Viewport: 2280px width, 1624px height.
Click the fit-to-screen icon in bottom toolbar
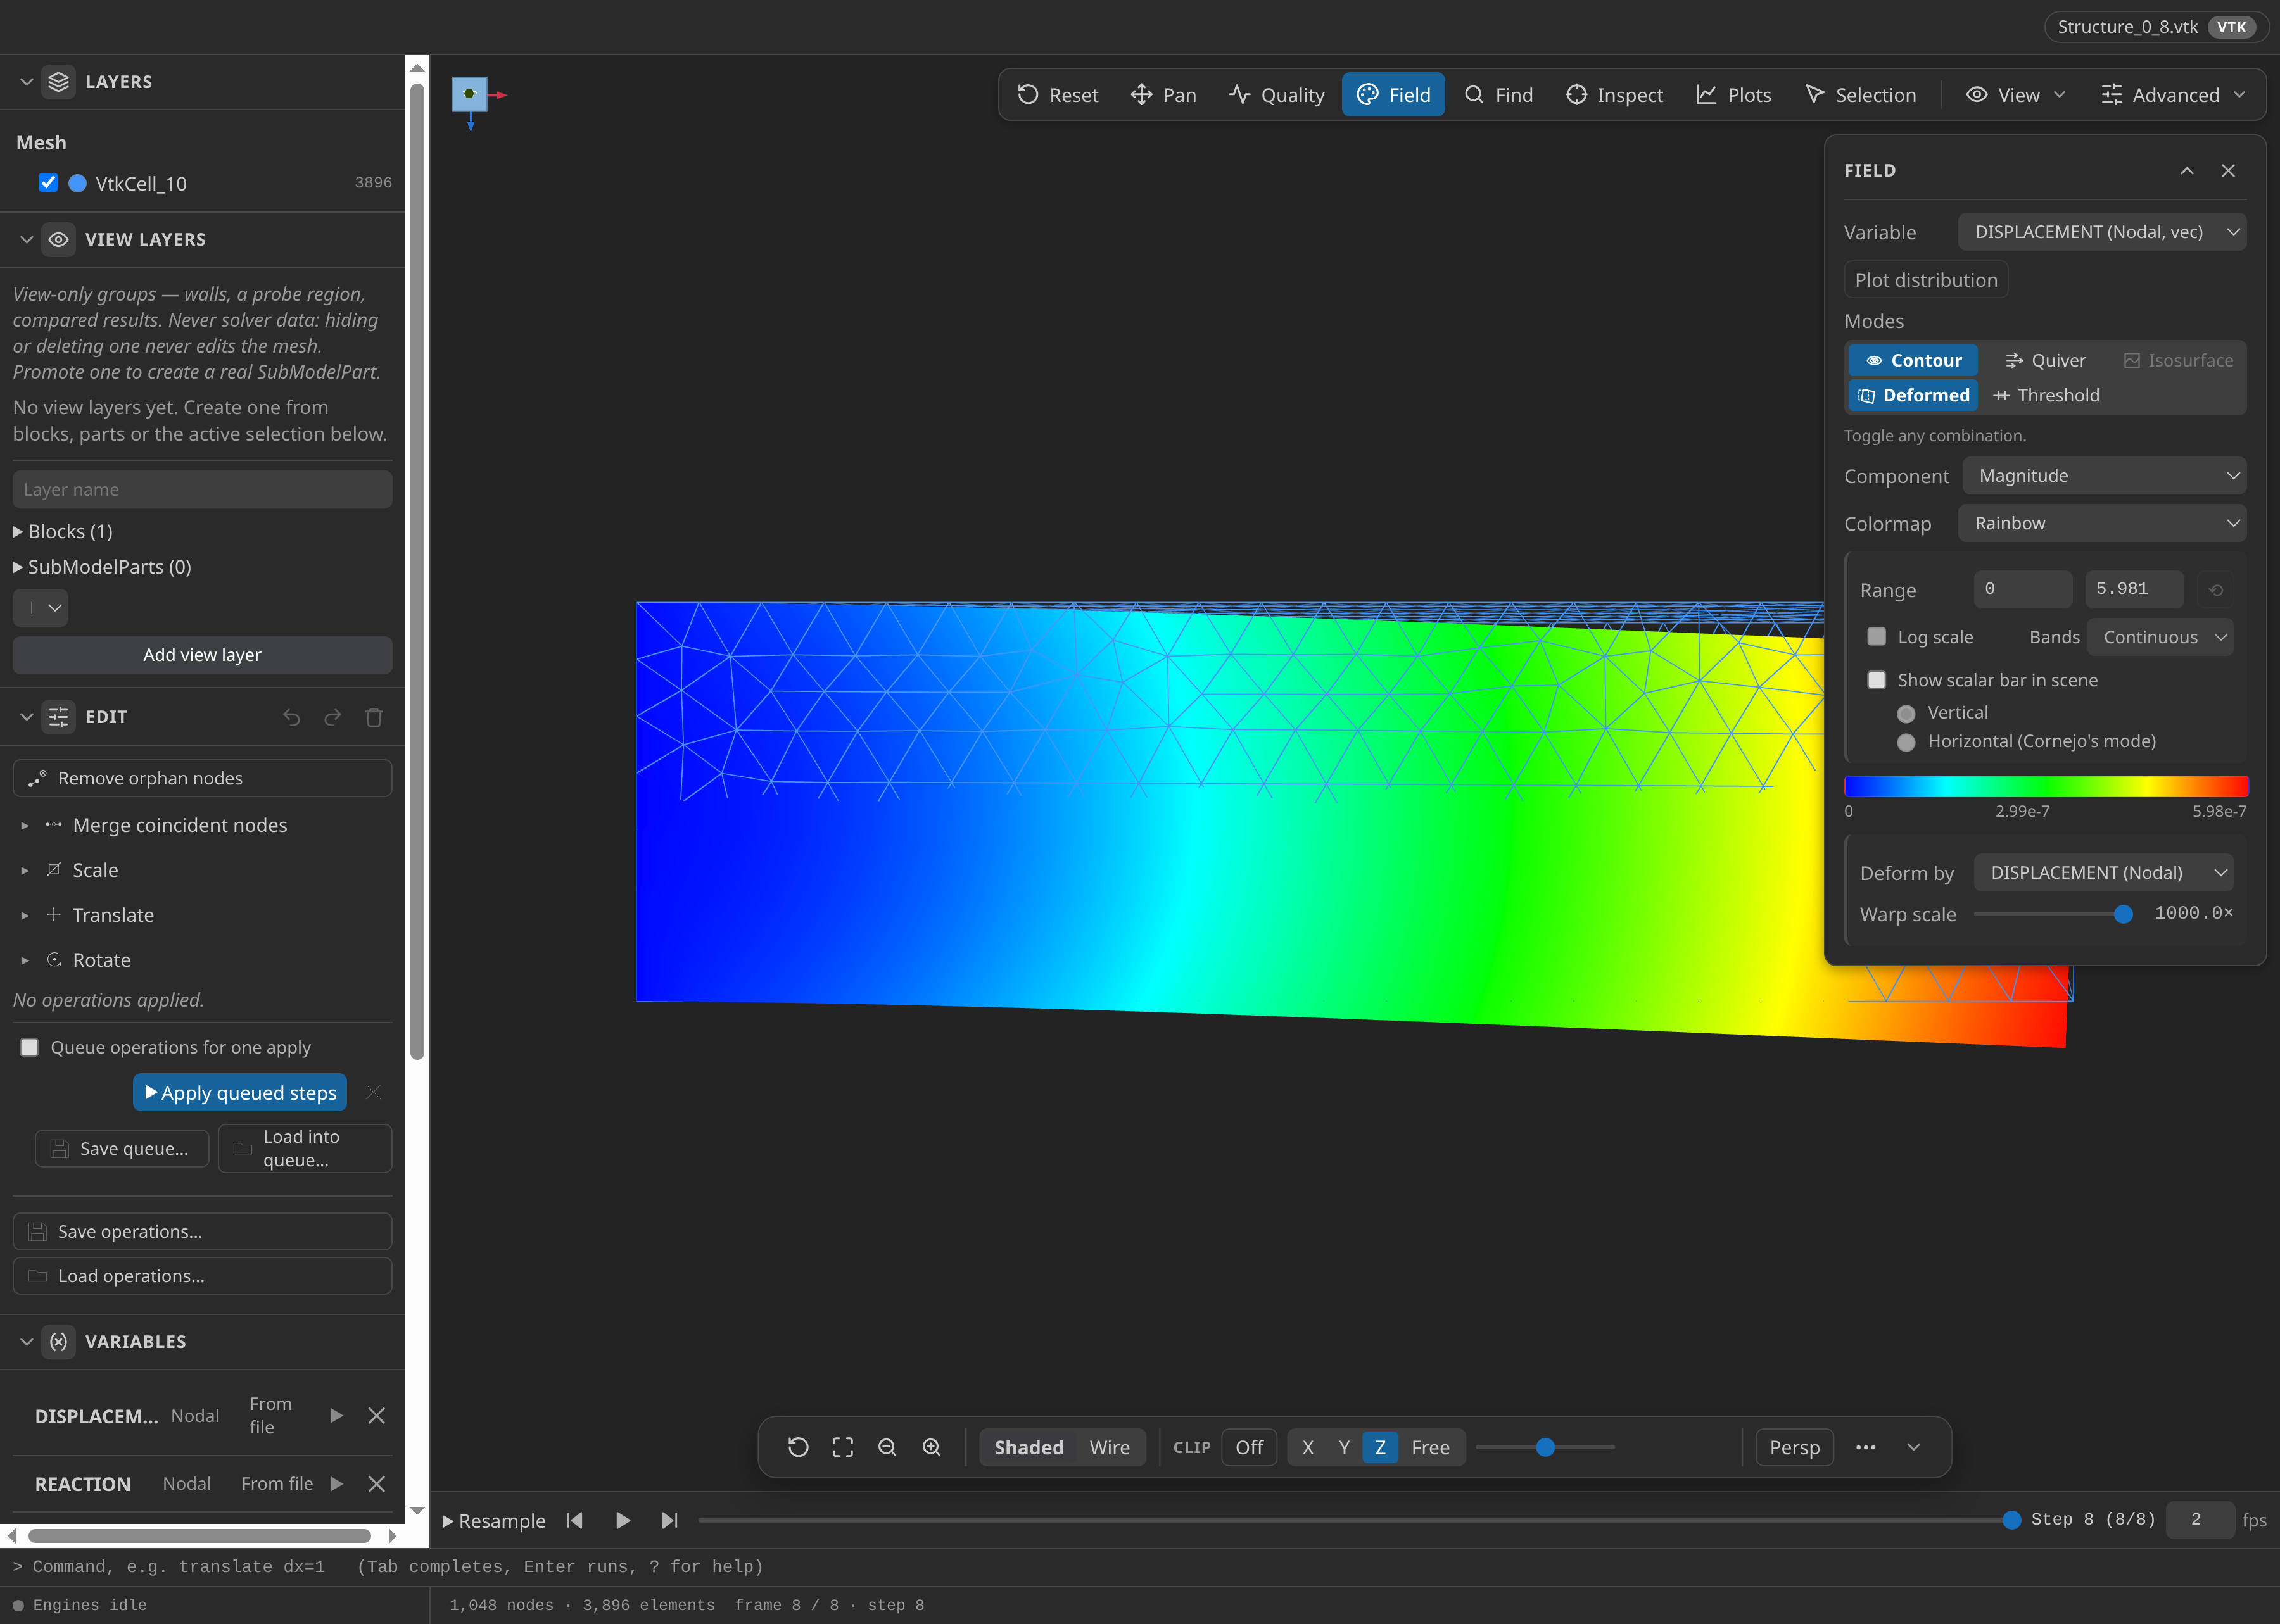(x=843, y=1447)
